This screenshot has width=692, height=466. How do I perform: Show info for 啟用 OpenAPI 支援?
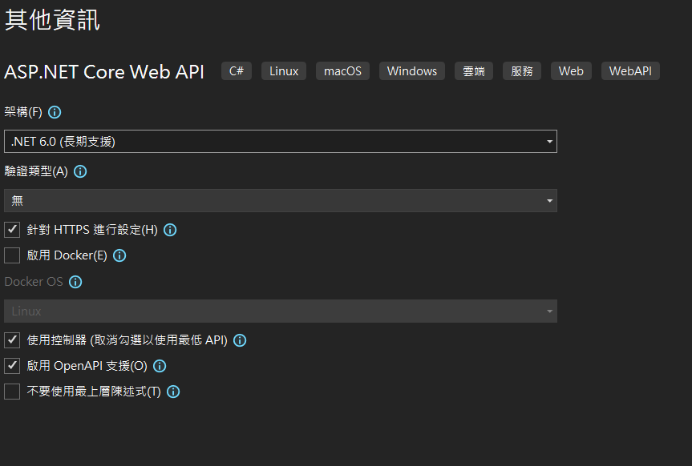pos(160,366)
